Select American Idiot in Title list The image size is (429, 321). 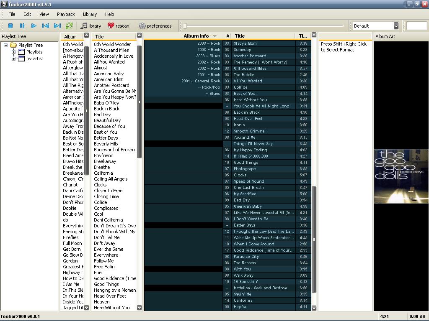click(109, 79)
